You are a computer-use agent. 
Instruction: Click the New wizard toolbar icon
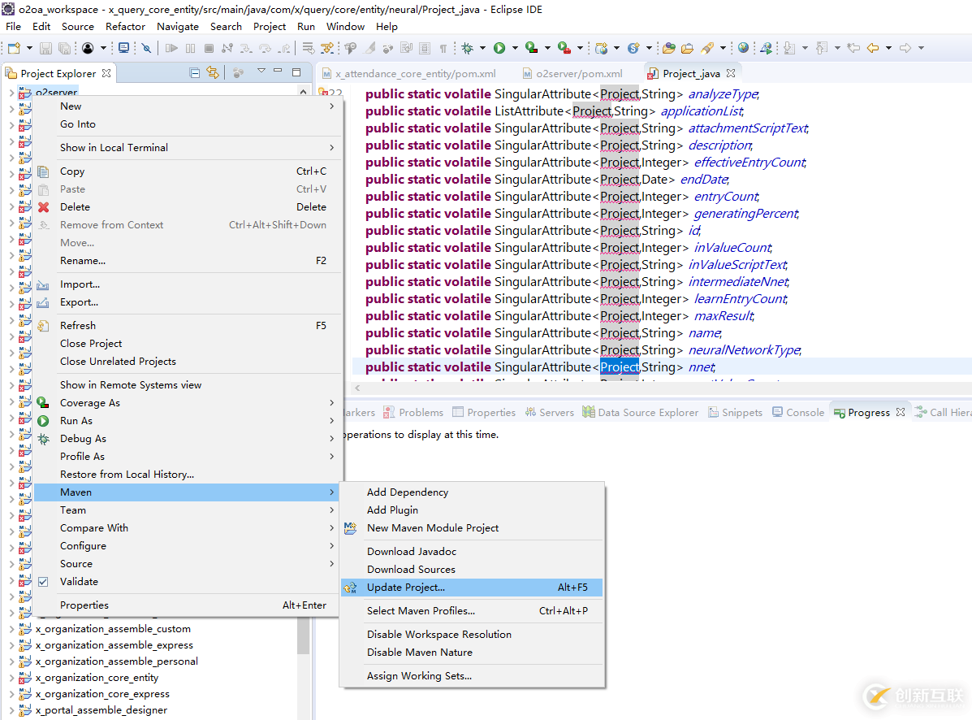coord(13,48)
